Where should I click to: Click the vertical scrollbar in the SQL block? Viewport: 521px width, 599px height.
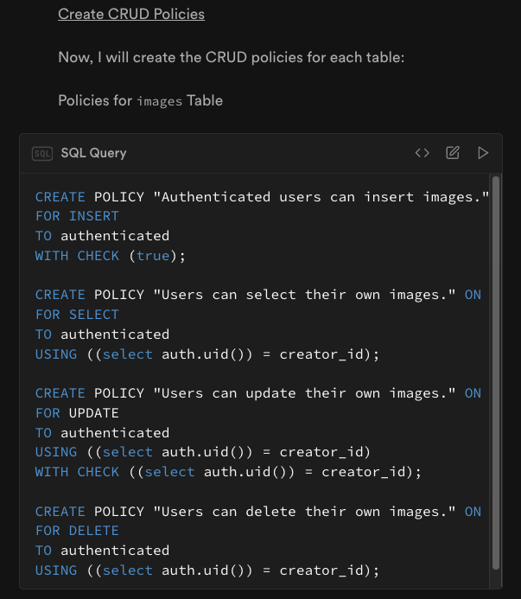coord(496,373)
